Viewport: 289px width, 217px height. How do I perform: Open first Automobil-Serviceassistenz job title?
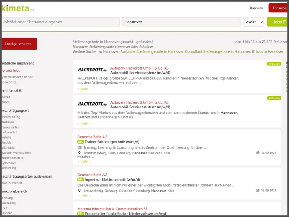tap(140, 73)
